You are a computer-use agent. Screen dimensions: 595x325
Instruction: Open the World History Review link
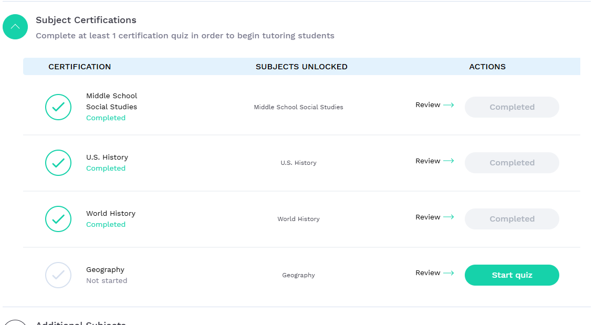coord(428,217)
